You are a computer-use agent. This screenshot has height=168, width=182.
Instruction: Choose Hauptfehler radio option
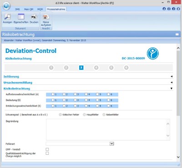tap(84, 115)
